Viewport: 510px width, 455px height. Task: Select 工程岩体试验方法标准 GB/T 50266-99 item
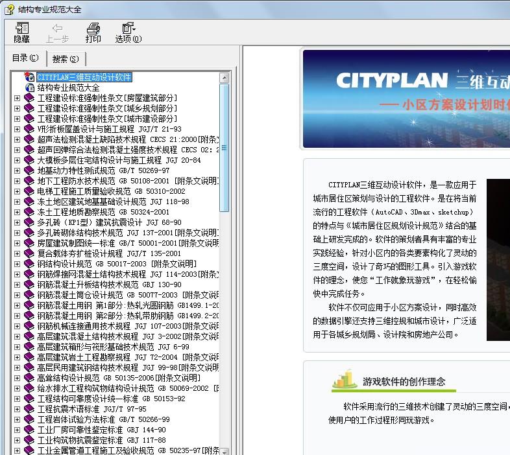(103, 419)
